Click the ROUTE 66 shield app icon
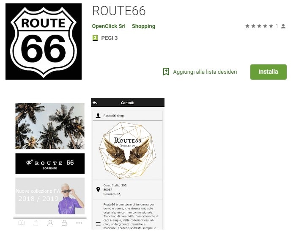296x233 pixels. [x=44, y=42]
